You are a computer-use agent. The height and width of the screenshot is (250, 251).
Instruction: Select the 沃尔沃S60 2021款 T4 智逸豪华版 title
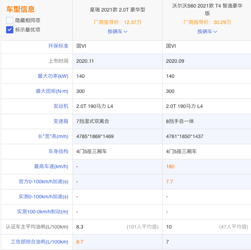pos(207,9)
